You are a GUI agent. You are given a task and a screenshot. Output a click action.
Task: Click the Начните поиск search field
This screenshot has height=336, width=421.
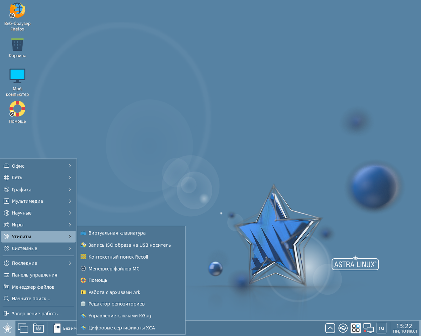point(39,299)
